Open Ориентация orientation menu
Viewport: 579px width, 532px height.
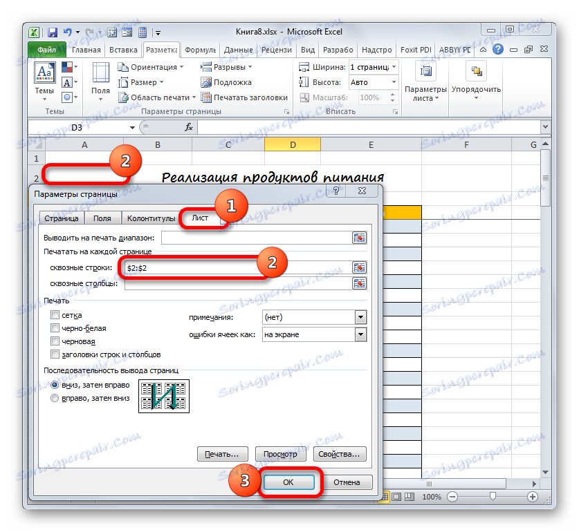[150, 67]
